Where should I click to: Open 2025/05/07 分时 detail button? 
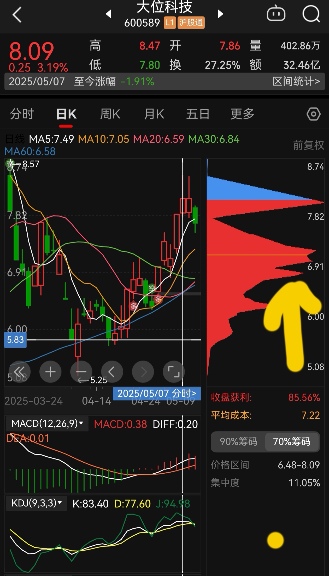pyautogui.click(x=157, y=393)
